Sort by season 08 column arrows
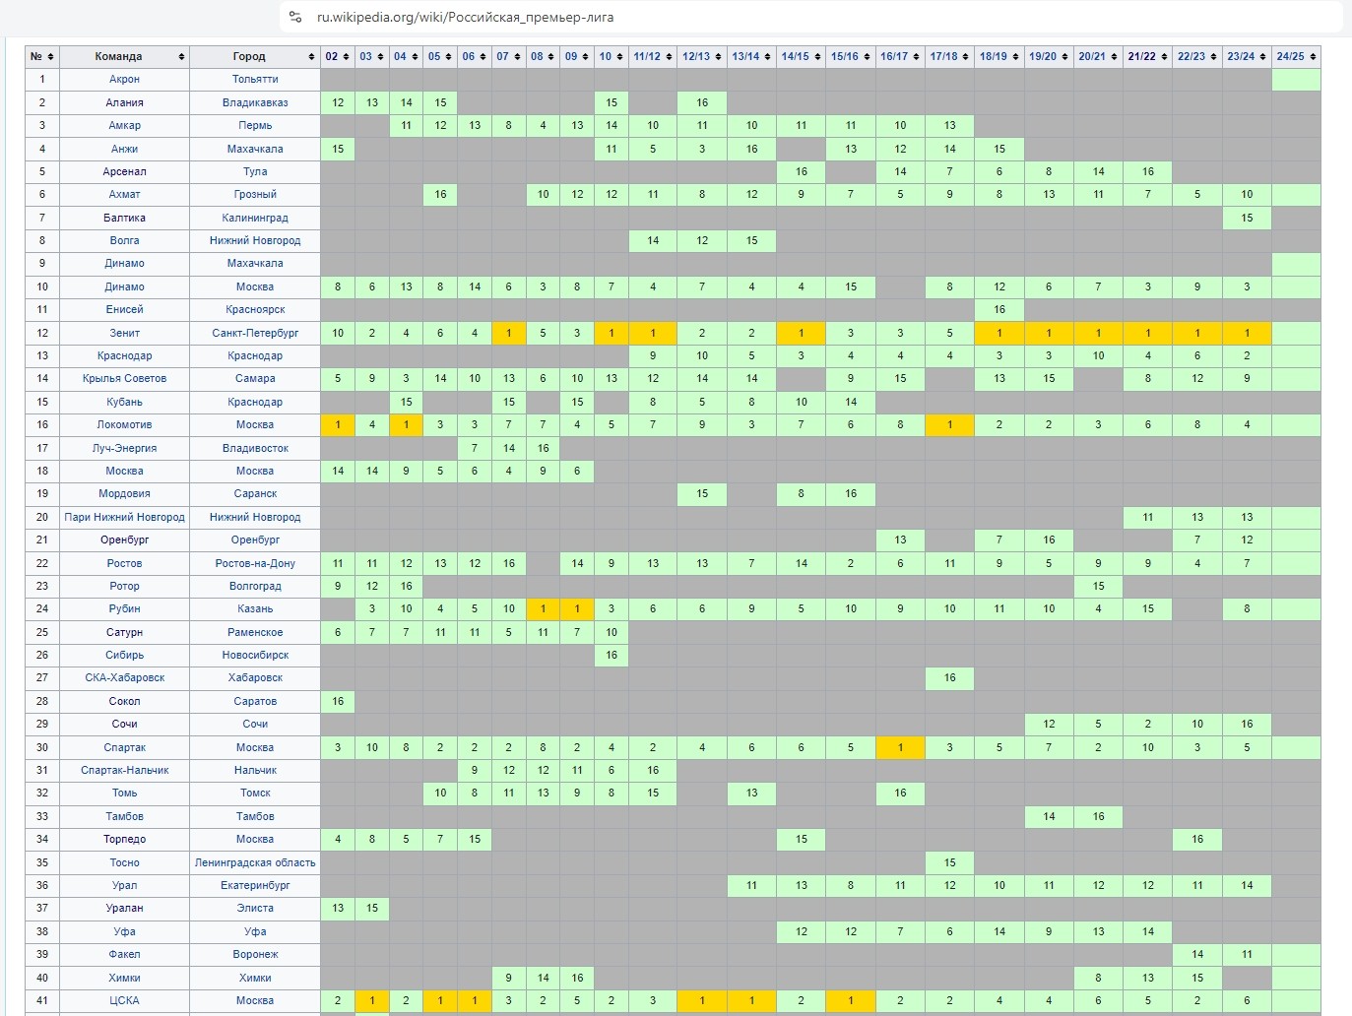Screen dimensions: 1352x1016 point(551,56)
